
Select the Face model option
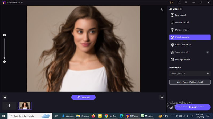click(190, 15)
